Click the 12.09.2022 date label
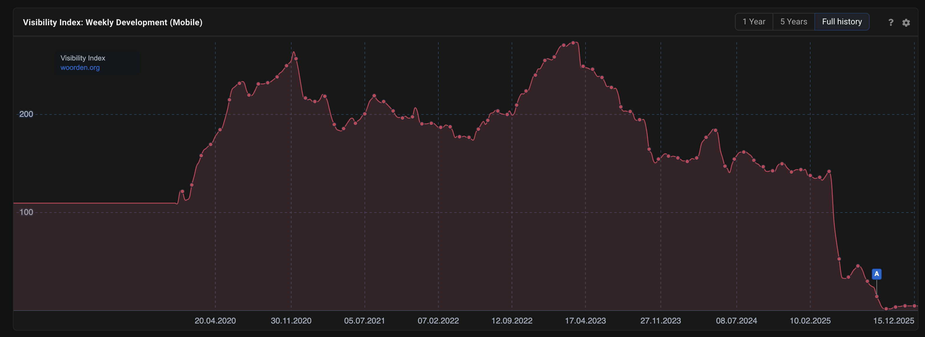Viewport: 925px width, 337px height. (512, 321)
